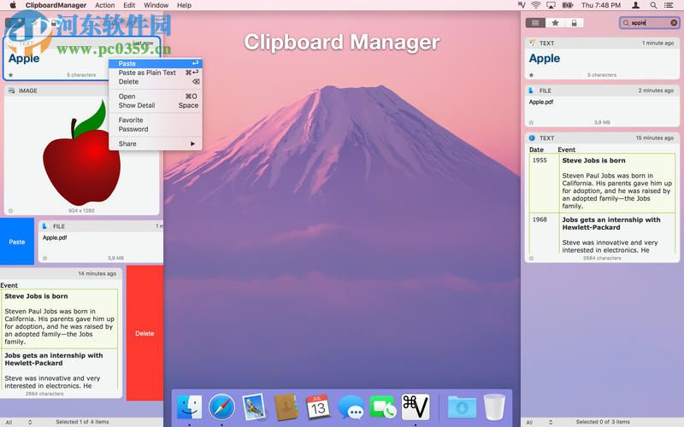Click the blue Paste swipe button

(x=17, y=242)
